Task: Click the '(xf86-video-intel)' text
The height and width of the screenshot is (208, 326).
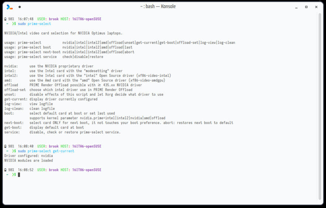Action: click(154, 75)
